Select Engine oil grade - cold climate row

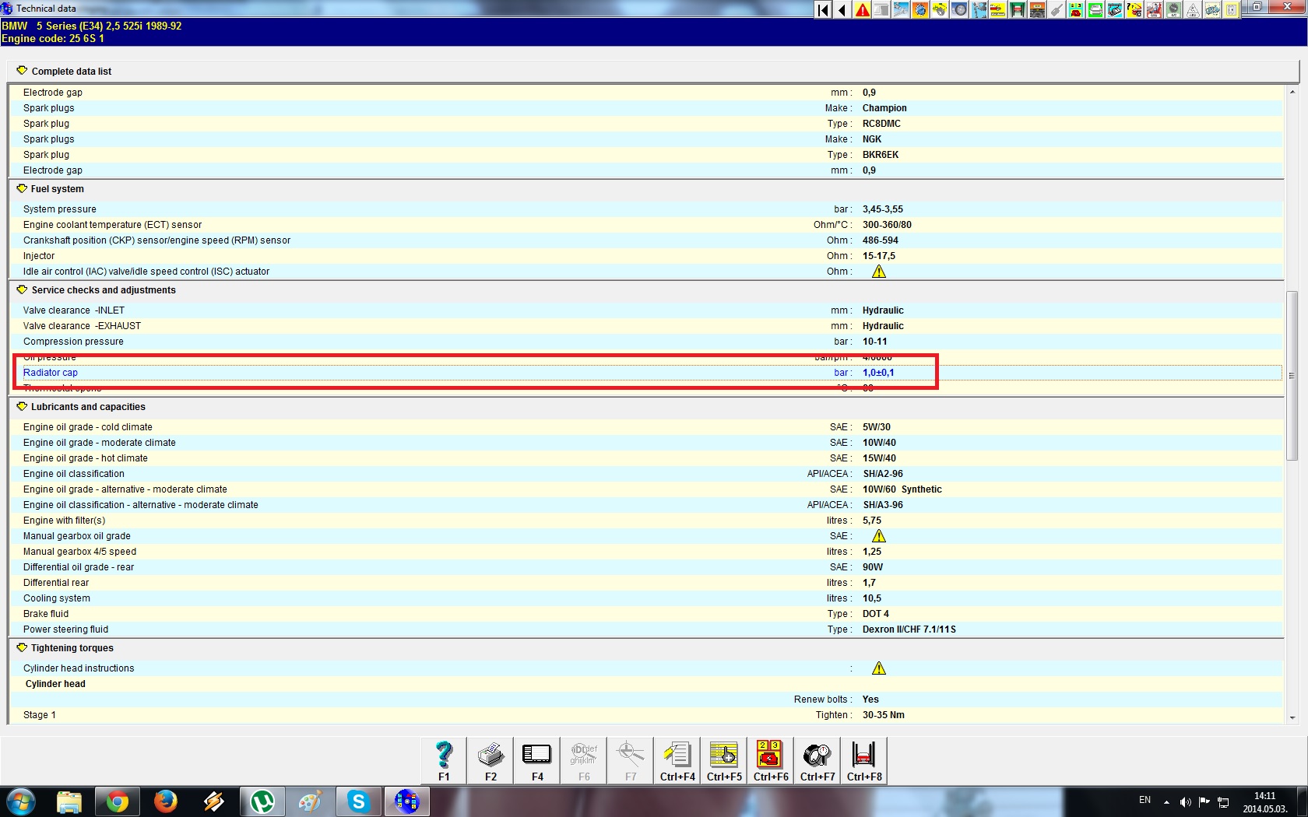[648, 427]
